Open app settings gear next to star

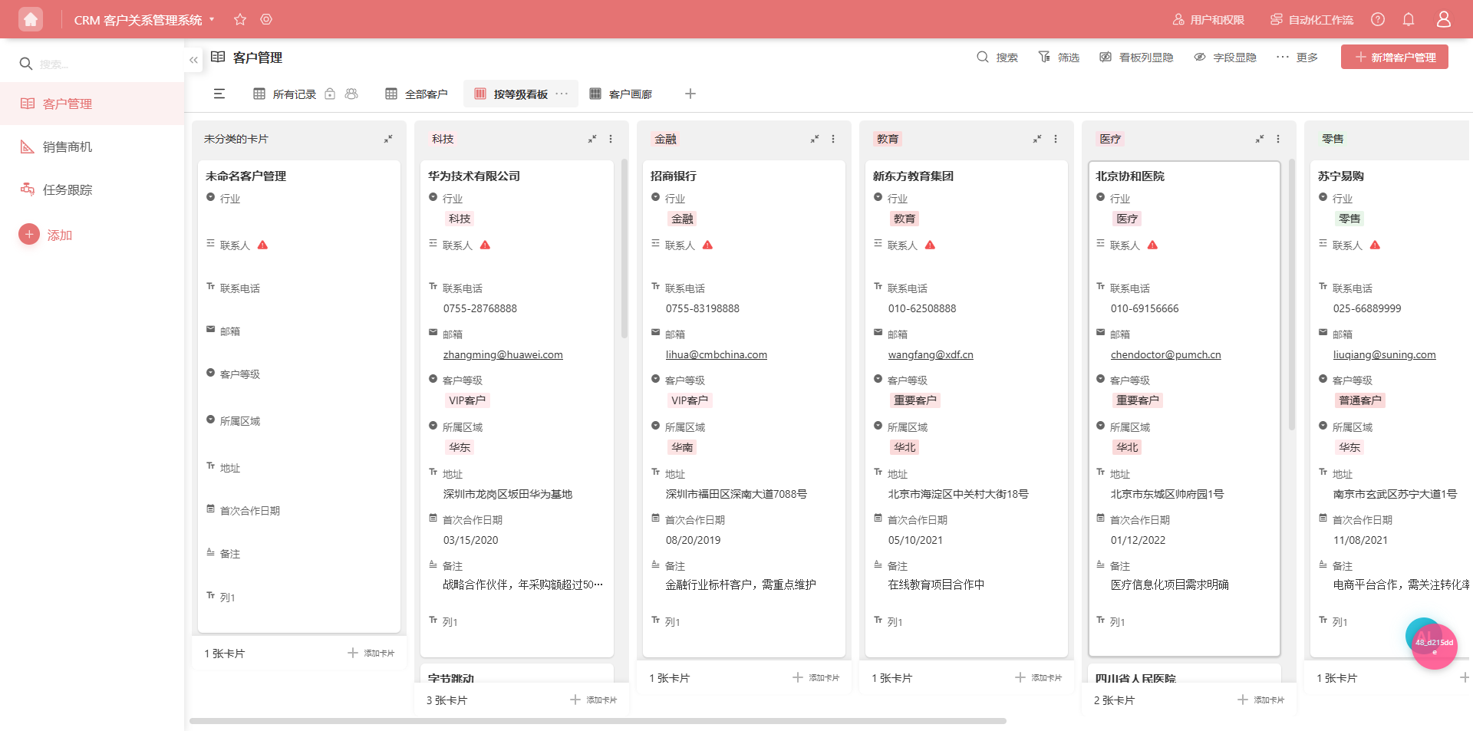click(266, 19)
